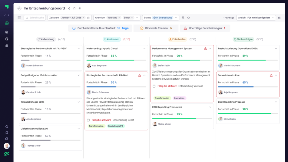Screen dimensions: 288x162
Task: Expand the Make-or-Buy: Hybrid Cloud card
Action: 144,48
